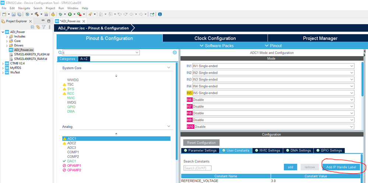The width and height of the screenshot is (368, 183).
Task: Expand the ADJ_Power Includes folder
Action: (7, 36)
